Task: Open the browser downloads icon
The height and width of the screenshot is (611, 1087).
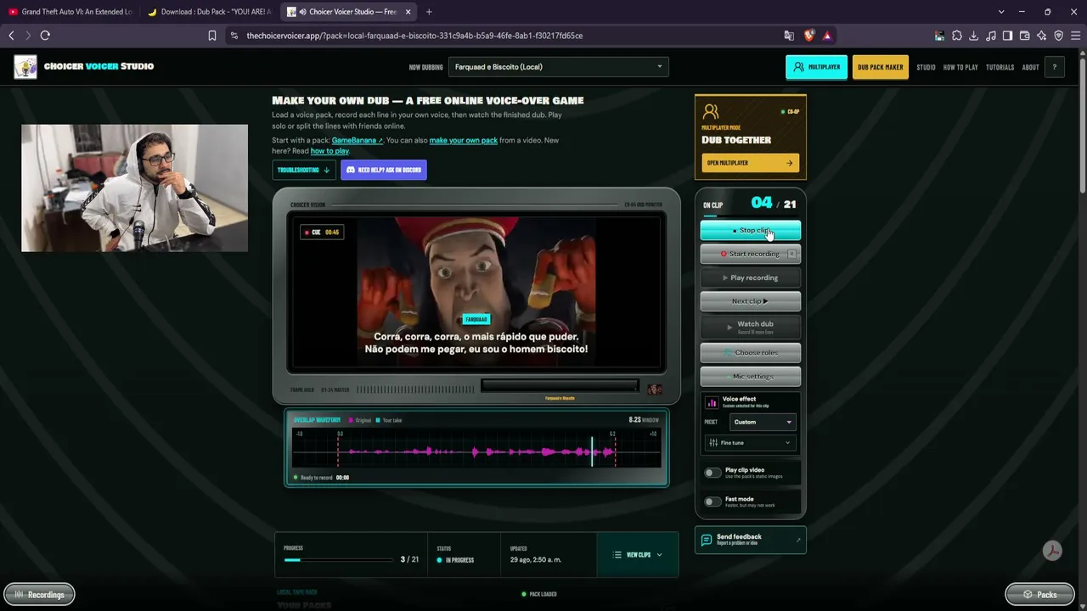Action: pos(974,36)
